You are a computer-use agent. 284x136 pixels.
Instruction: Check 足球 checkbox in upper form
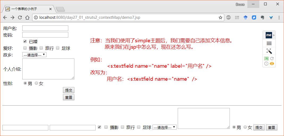58,48
